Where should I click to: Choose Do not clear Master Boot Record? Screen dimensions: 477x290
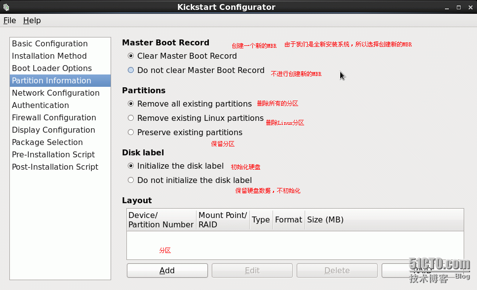tap(131, 70)
